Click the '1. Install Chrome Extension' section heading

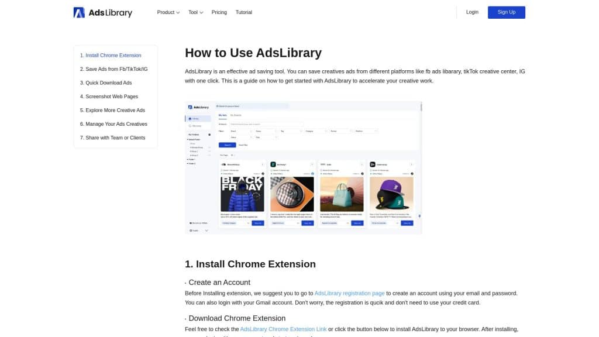pyautogui.click(x=250, y=264)
